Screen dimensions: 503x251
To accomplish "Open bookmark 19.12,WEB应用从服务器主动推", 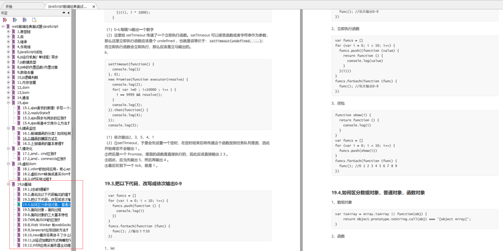I will [47, 245].
